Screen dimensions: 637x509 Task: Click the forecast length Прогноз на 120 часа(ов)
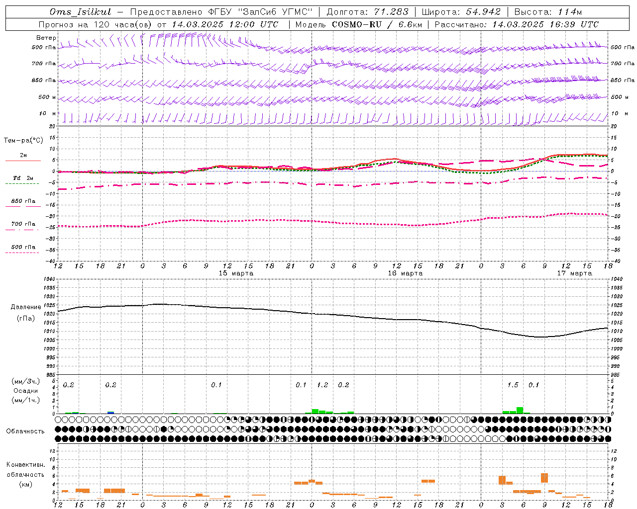click(x=96, y=24)
